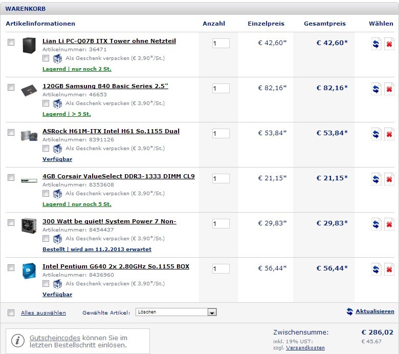Click Verfügbar status under Intel Pentium G640
399x354 pixels.
[57, 295]
